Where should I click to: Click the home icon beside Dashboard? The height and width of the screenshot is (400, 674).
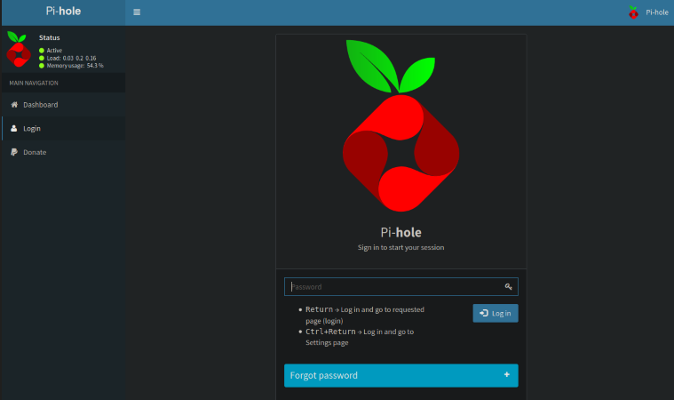tap(13, 105)
